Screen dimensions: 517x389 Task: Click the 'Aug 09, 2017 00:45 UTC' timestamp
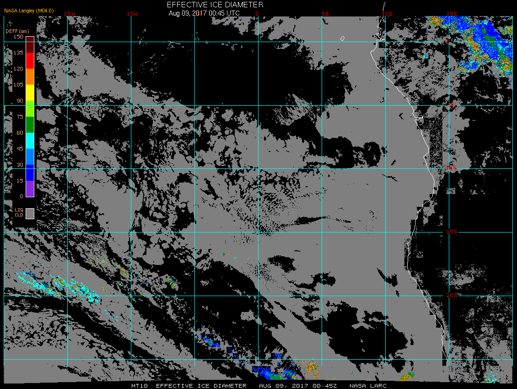pos(204,13)
